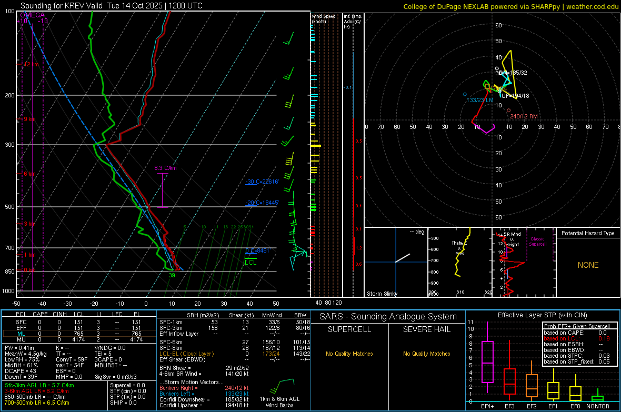Click the '0 C=8481'' freezing level label
This screenshot has height=412, width=621.
257,250
